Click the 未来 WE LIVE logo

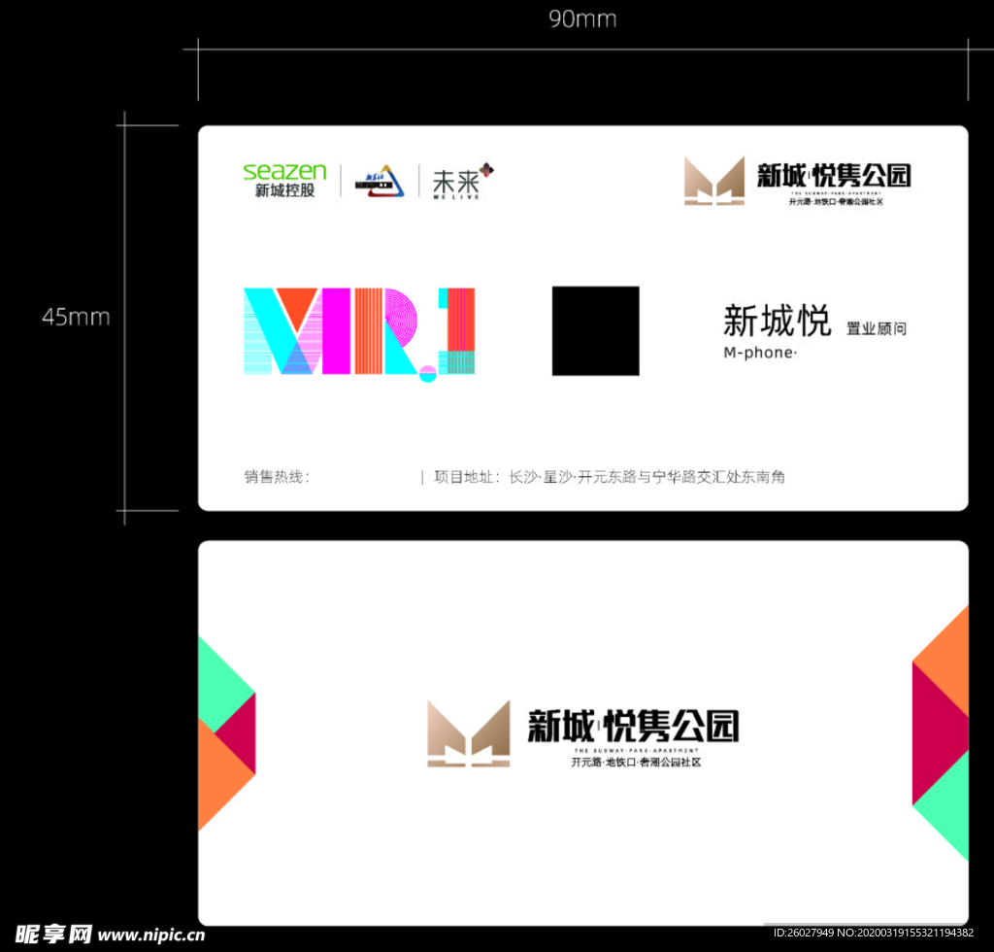[460, 181]
